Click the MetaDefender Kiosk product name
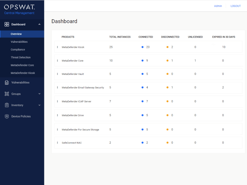This screenshot has height=185, width=247. pos(73,47)
